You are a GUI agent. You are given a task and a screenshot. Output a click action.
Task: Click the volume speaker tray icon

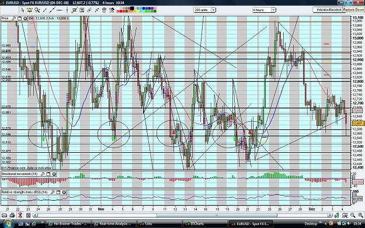coord(349,223)
